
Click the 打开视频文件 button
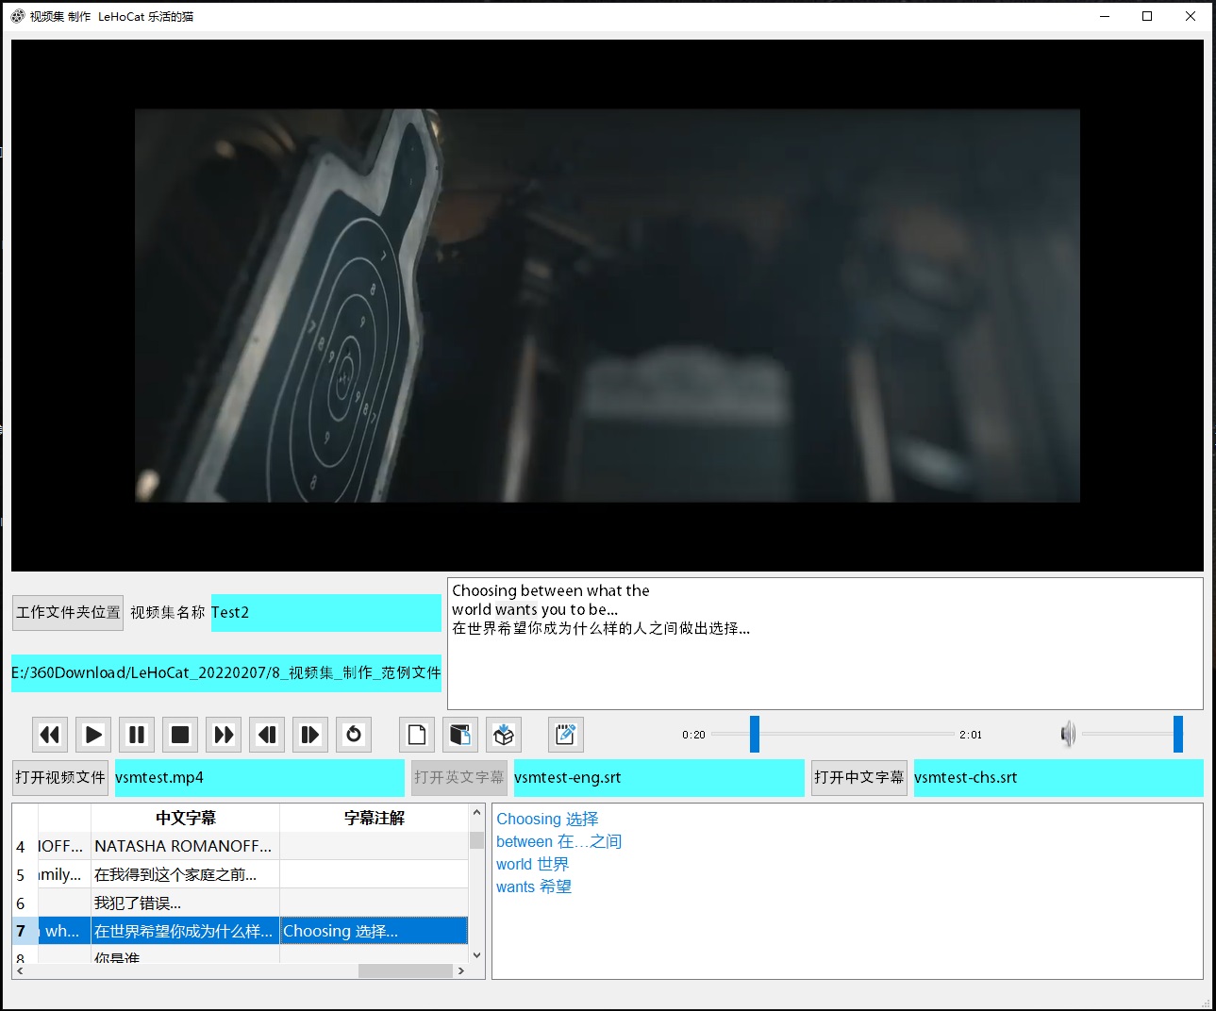point(60,778)
